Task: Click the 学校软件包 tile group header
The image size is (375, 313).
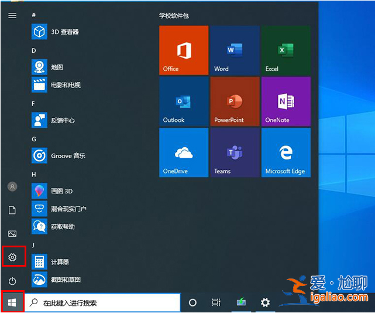Action: coord(174,16)
